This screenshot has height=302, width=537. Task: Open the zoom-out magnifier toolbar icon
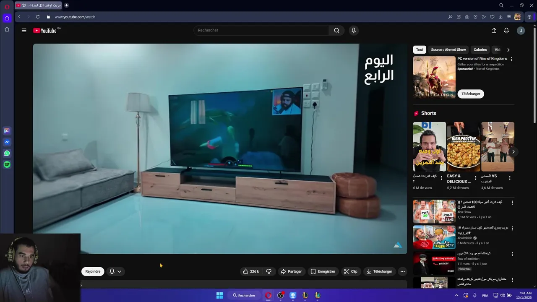(450, 17)
